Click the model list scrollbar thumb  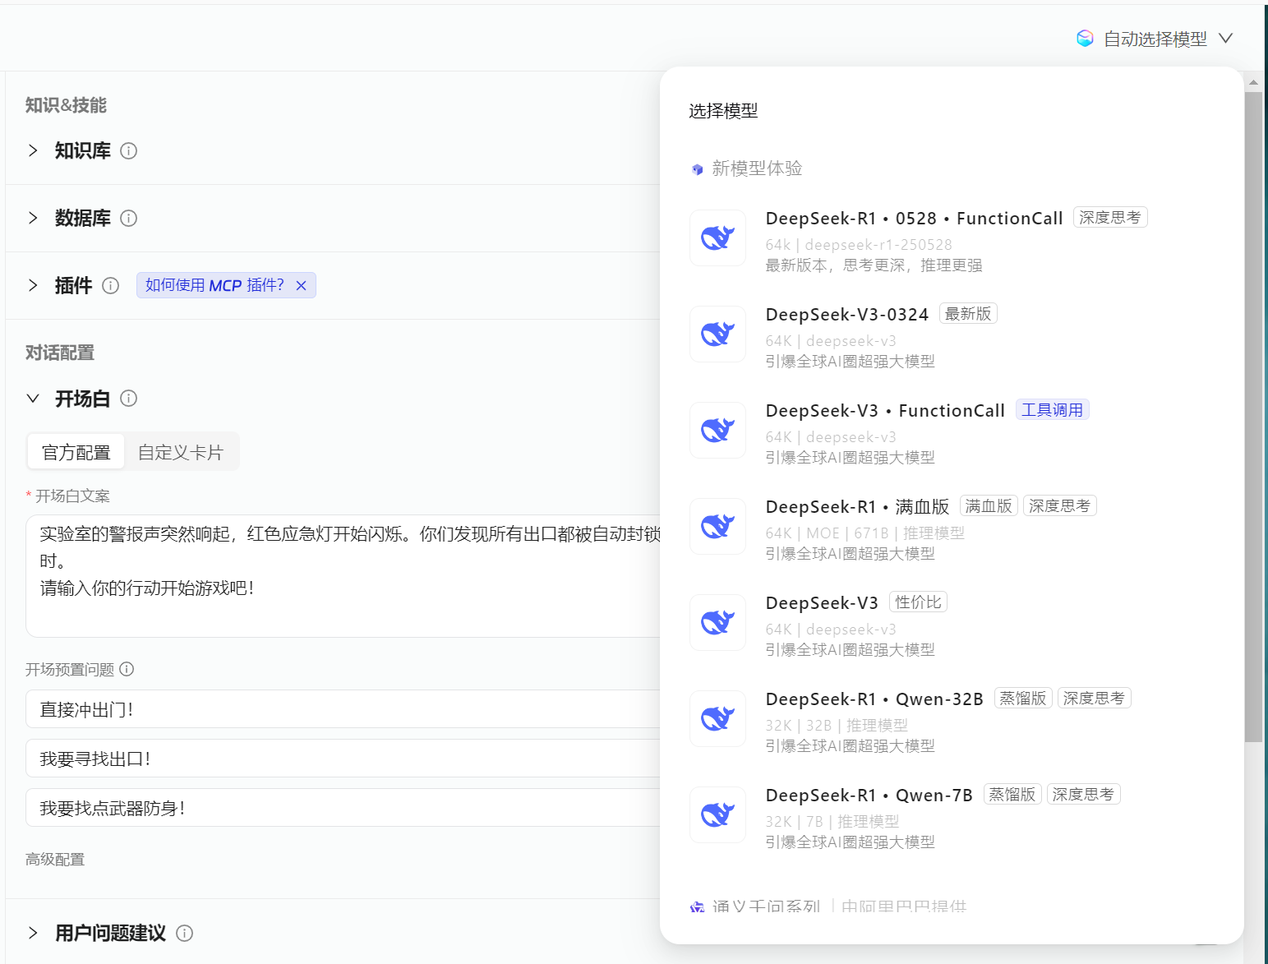click(1253, 417)
